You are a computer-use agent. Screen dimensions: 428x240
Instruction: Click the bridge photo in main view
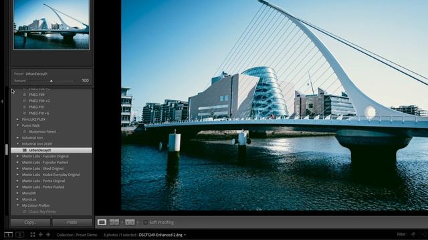coord(274,105)
